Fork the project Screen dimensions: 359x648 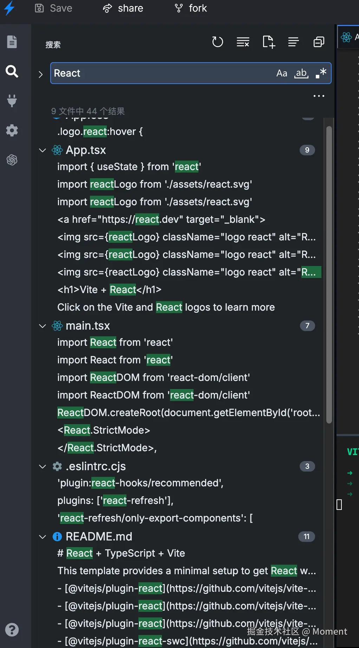pyautogui.click(x=191, y=8)
